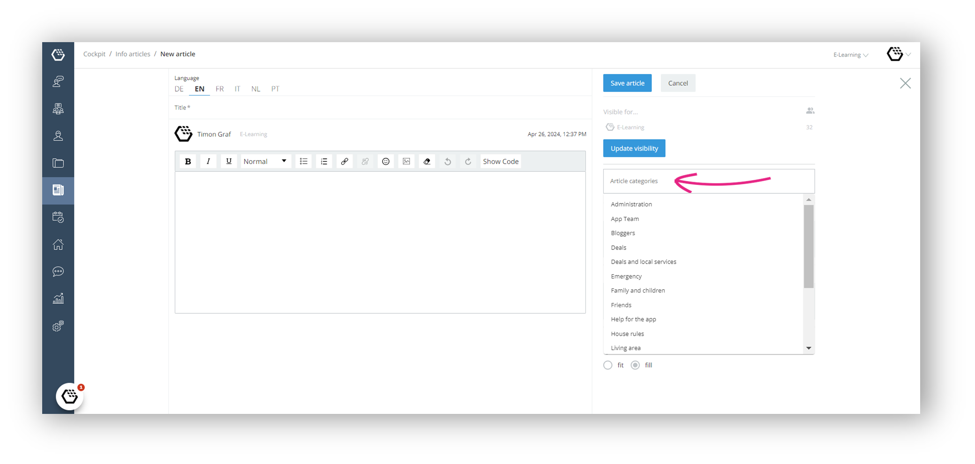The height and width of the screenshot is (464, 975).
Task: Open the user profile menu dropdown
Action: click(x=899, y=54)
